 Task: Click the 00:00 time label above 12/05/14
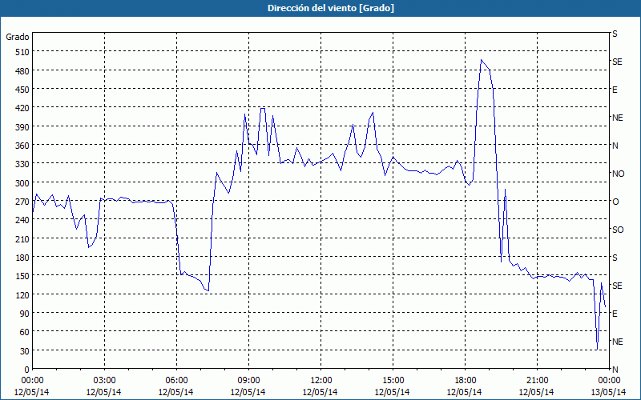32,381
